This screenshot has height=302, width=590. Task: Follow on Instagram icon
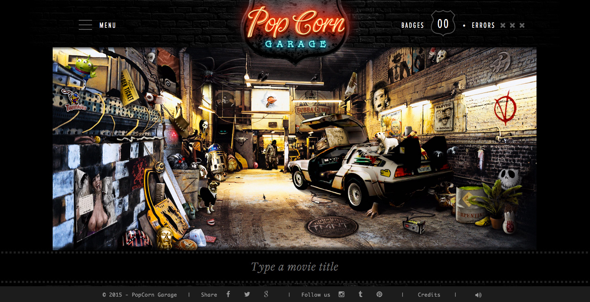pos(341,295)
